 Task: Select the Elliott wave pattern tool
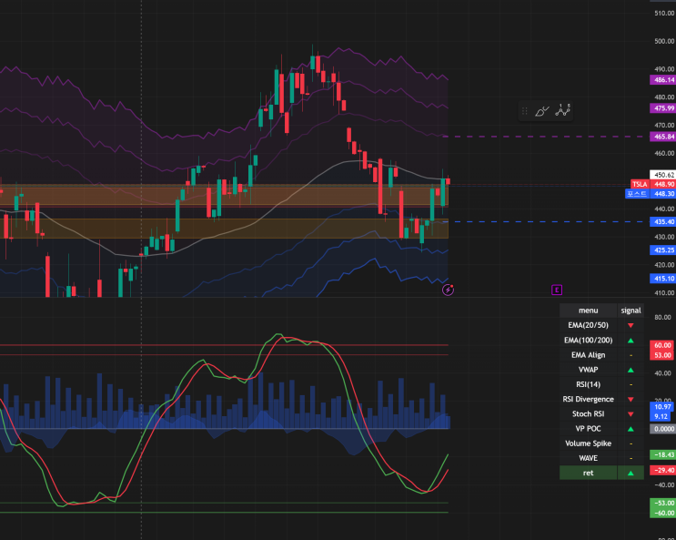[562, 110]
